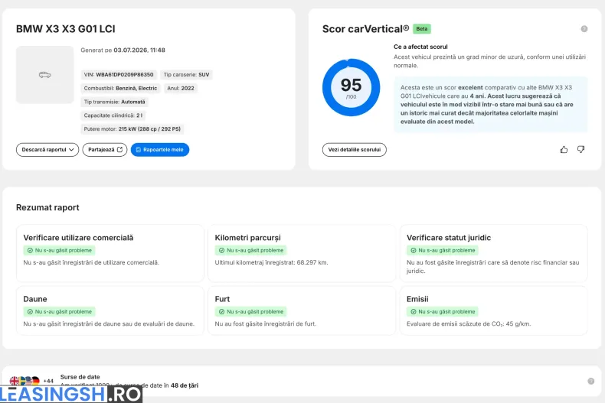Open the Verificare utilizare comercială card

click(110, 253)
